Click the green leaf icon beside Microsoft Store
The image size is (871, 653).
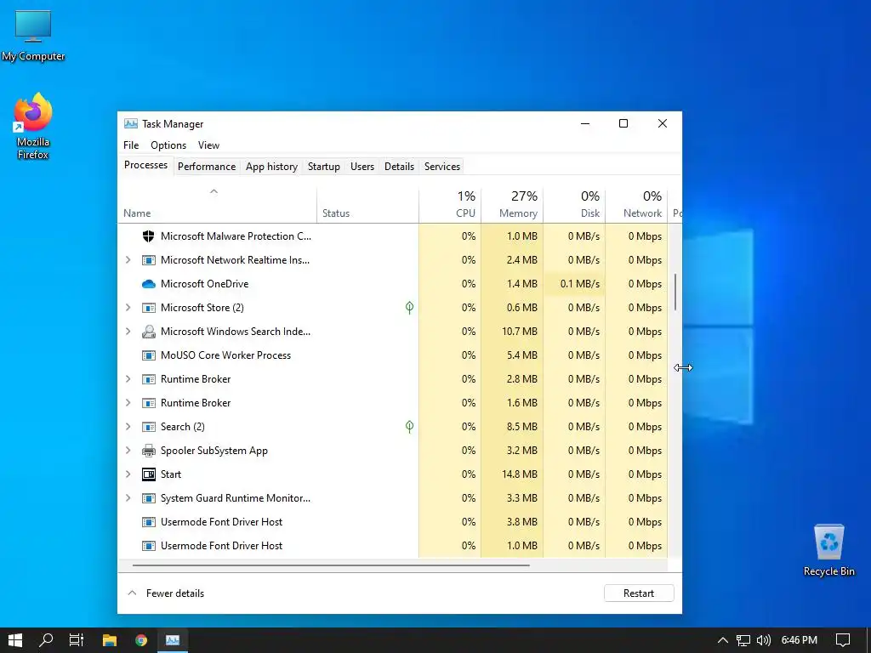pyautogui.click(x=409, y=308)
